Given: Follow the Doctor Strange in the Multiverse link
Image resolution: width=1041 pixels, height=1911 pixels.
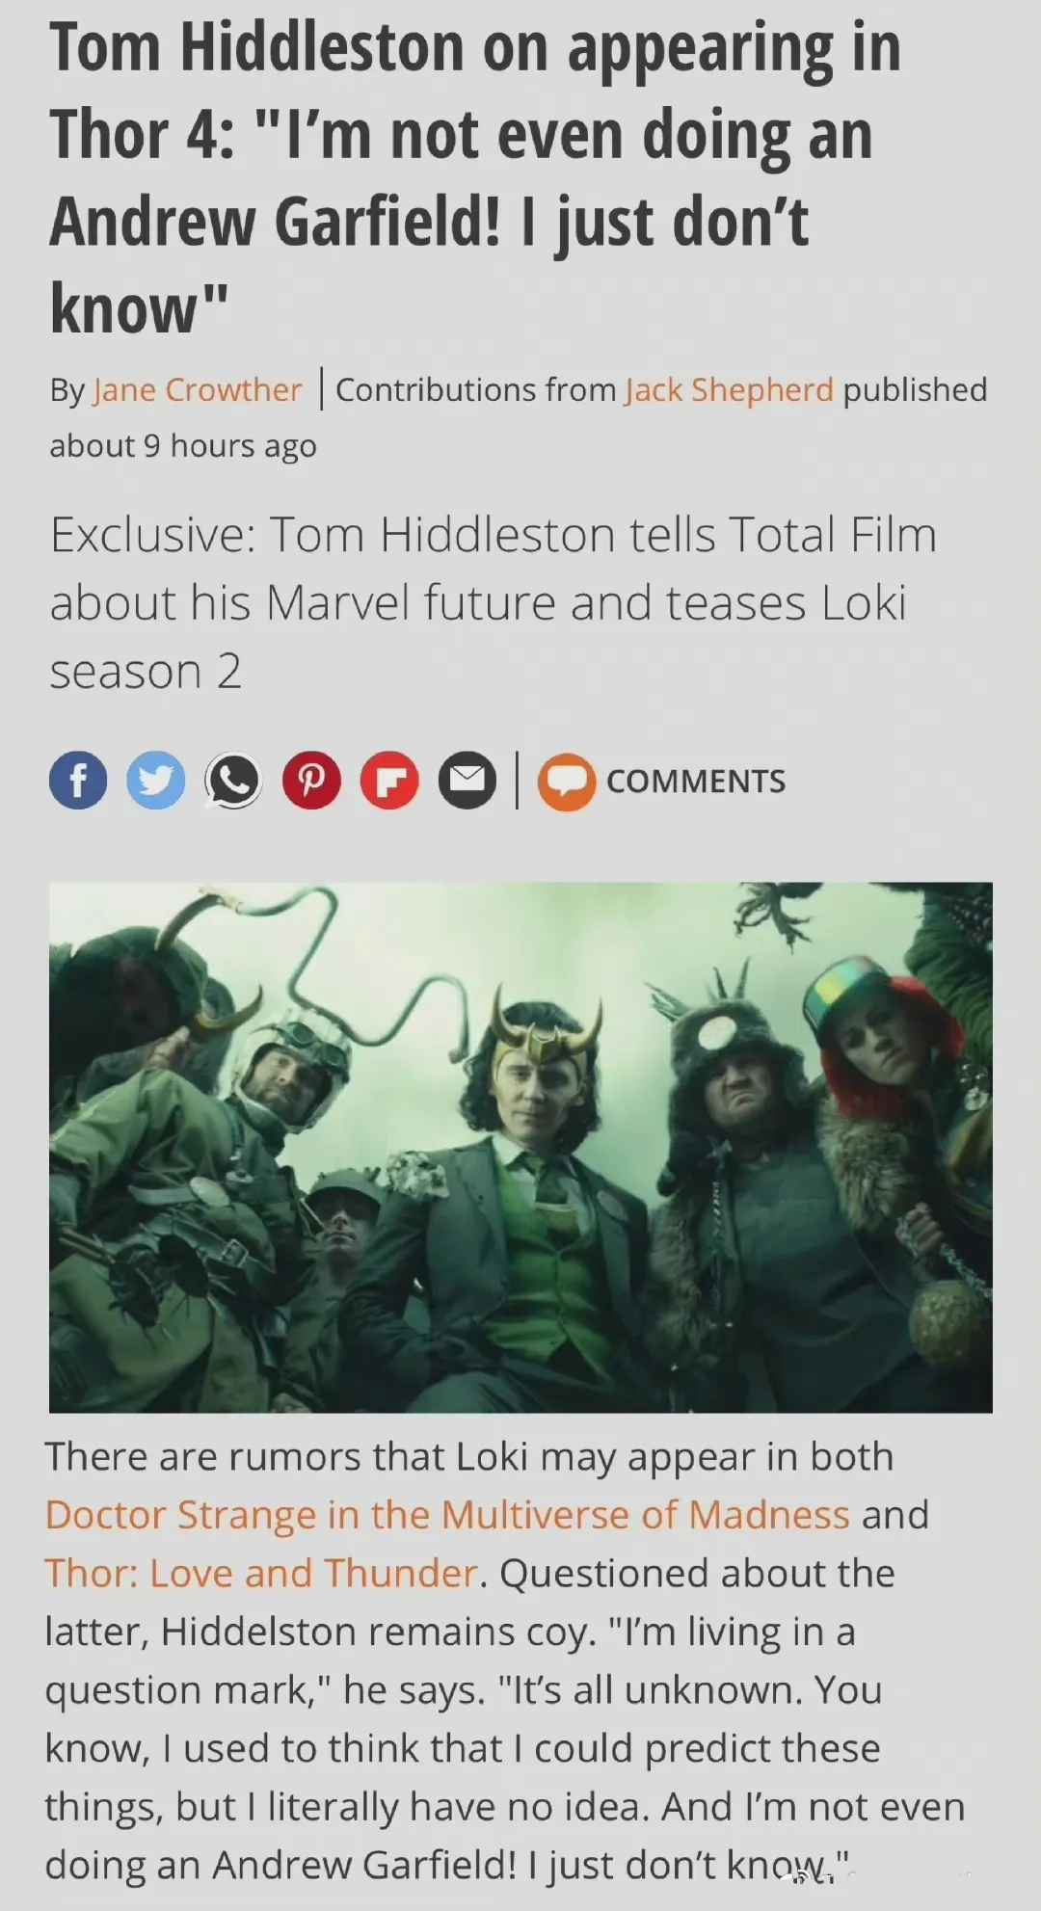Looking at the screenshot, I should pyautogui.click(x=447, y=1515).
